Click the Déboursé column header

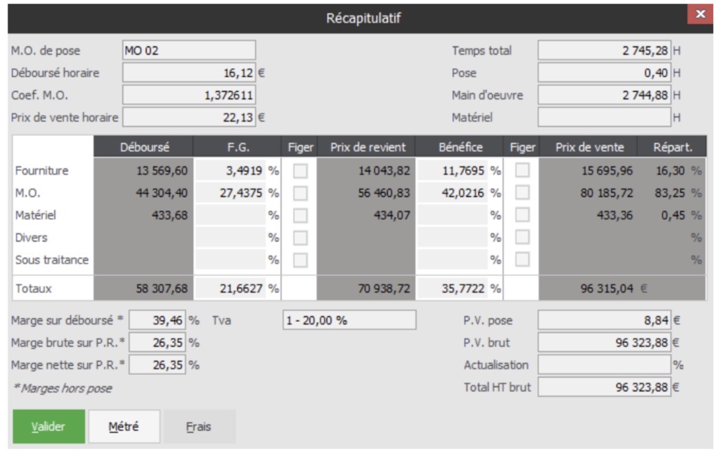pos(144,147)
